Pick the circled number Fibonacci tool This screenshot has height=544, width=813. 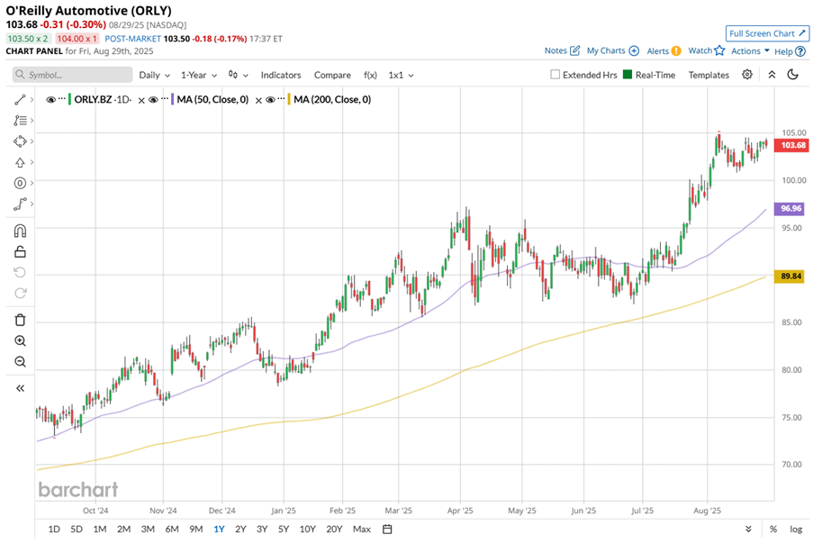(20, 183)
